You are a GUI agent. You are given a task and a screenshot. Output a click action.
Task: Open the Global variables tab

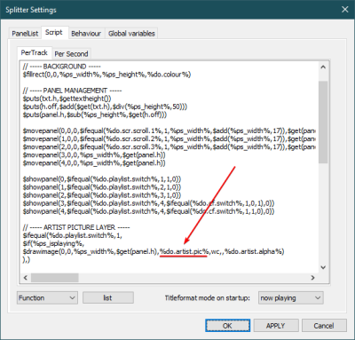(131, 34)
